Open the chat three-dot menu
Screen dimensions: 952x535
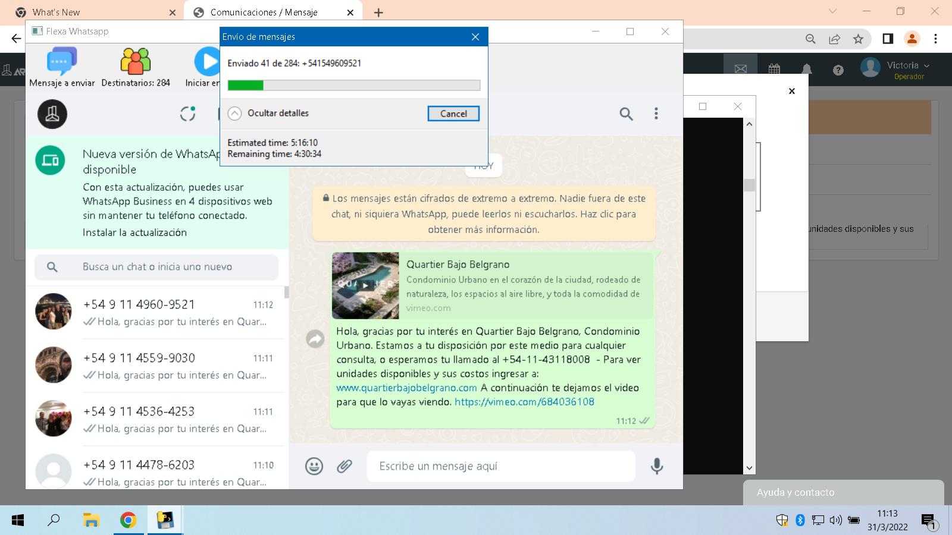coord(656,114)
